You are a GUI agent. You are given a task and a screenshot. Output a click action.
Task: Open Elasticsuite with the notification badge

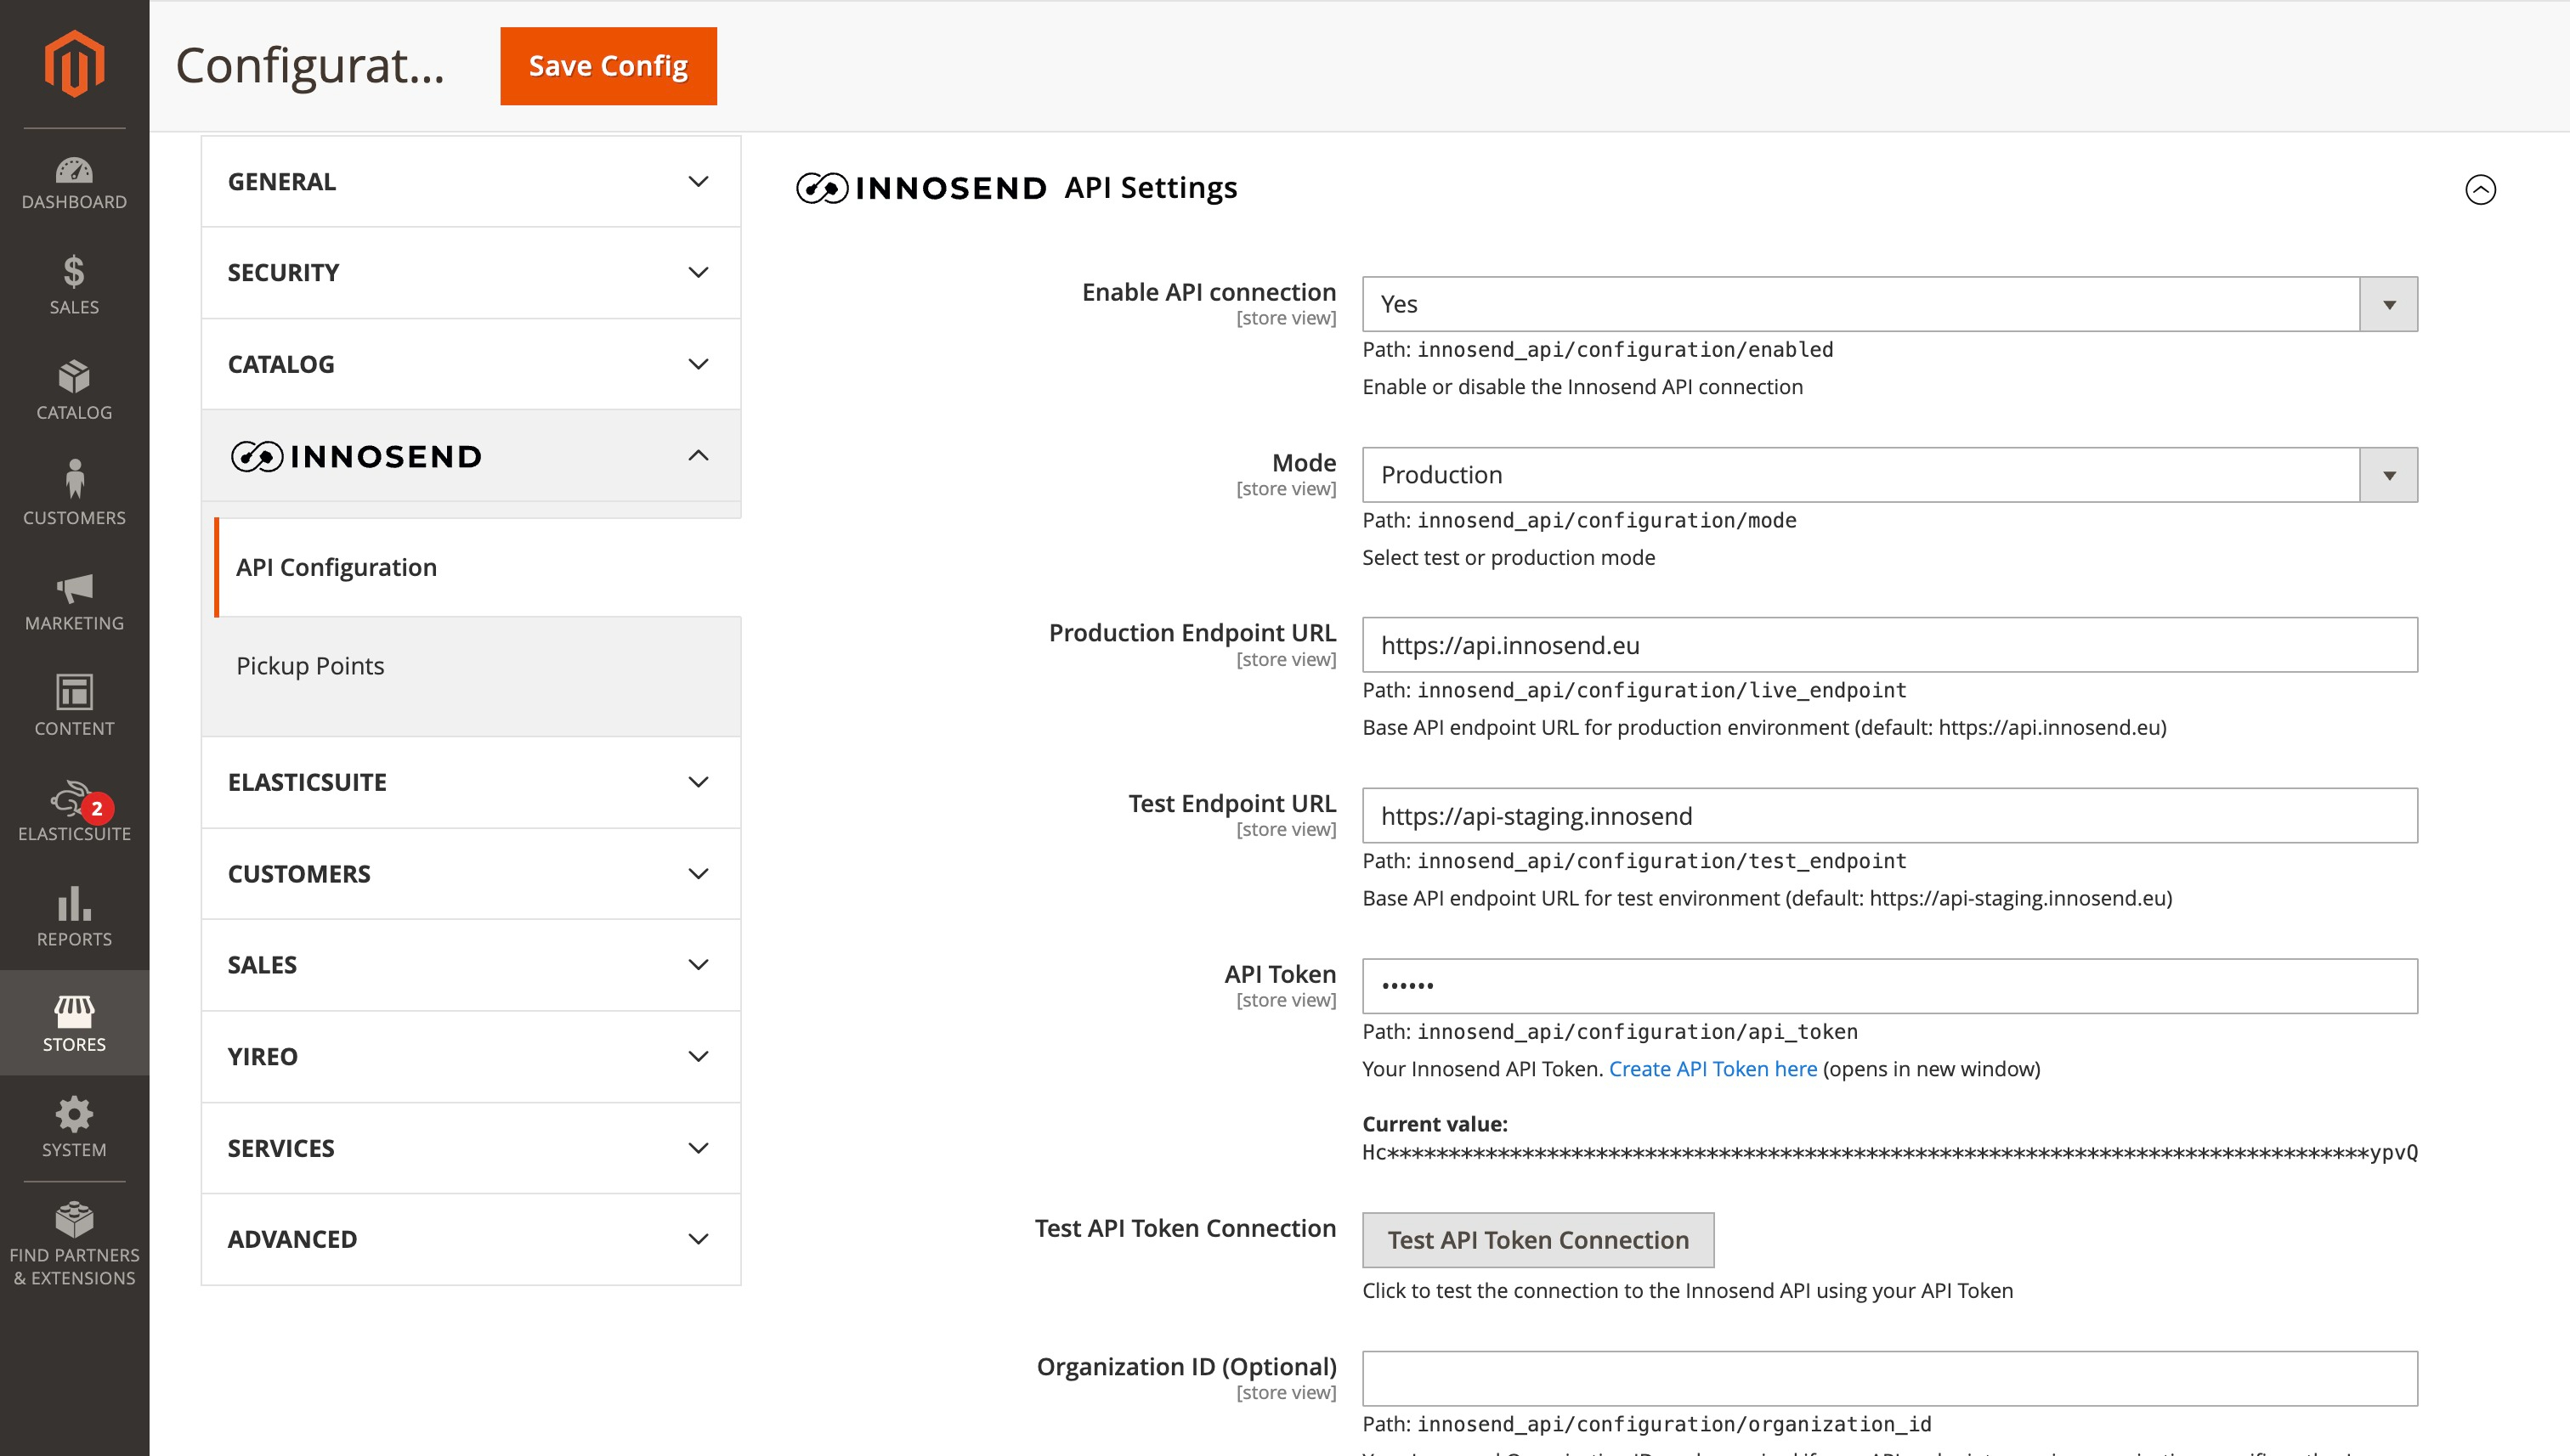tap(74, 813)
